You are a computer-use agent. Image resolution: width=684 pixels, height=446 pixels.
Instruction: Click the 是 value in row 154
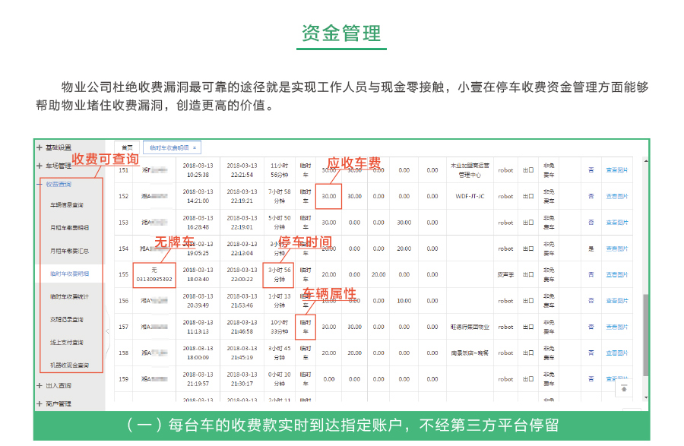point(591,248)
